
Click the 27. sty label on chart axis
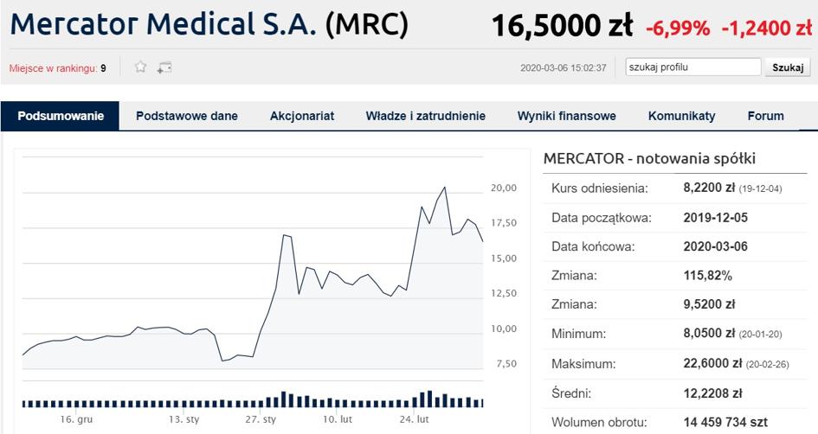[x=261, y=419]
